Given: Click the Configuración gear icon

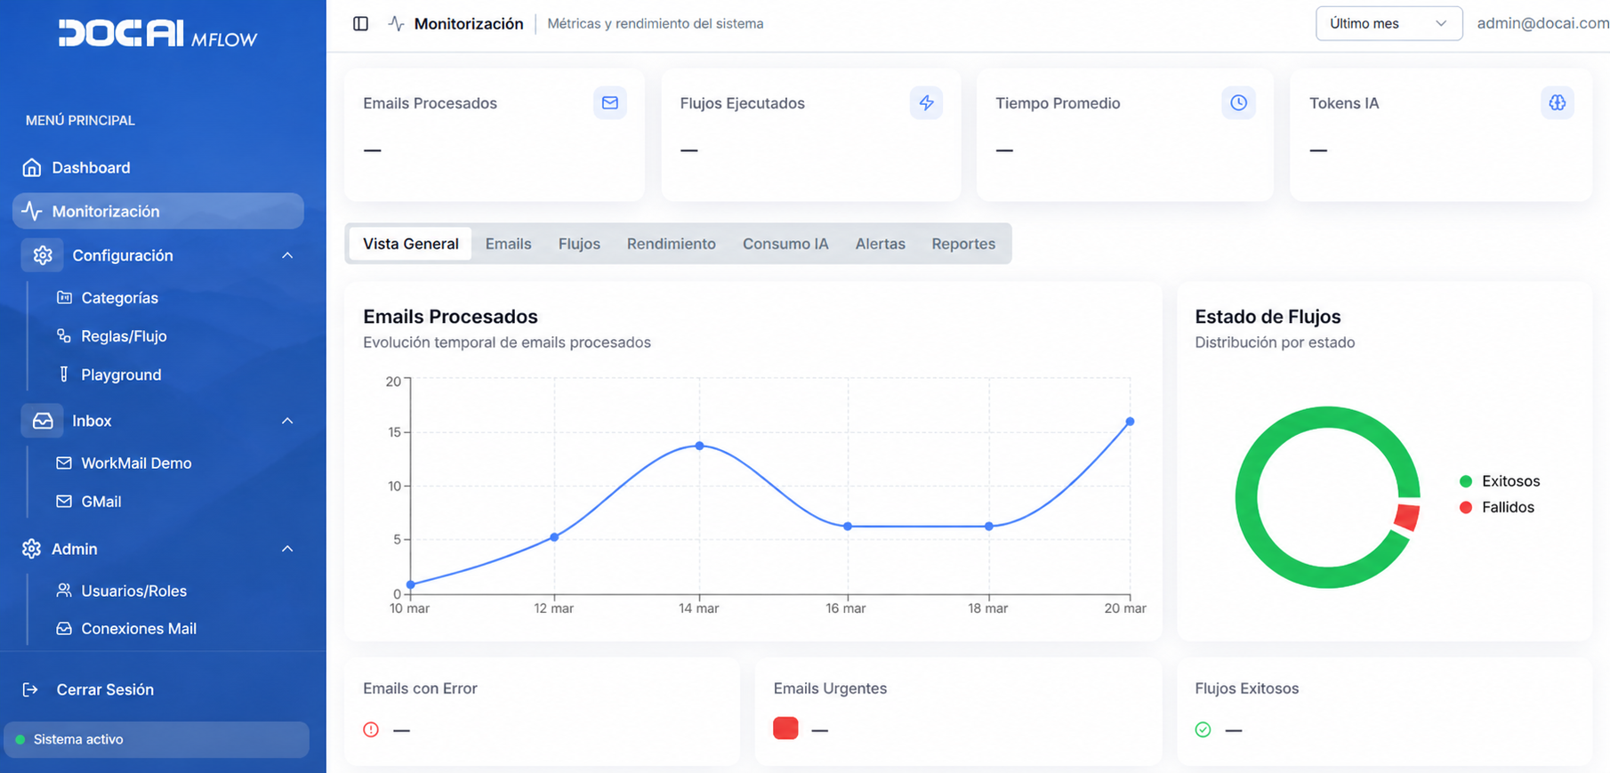Looking at the screenshot, I should [43, 255].
